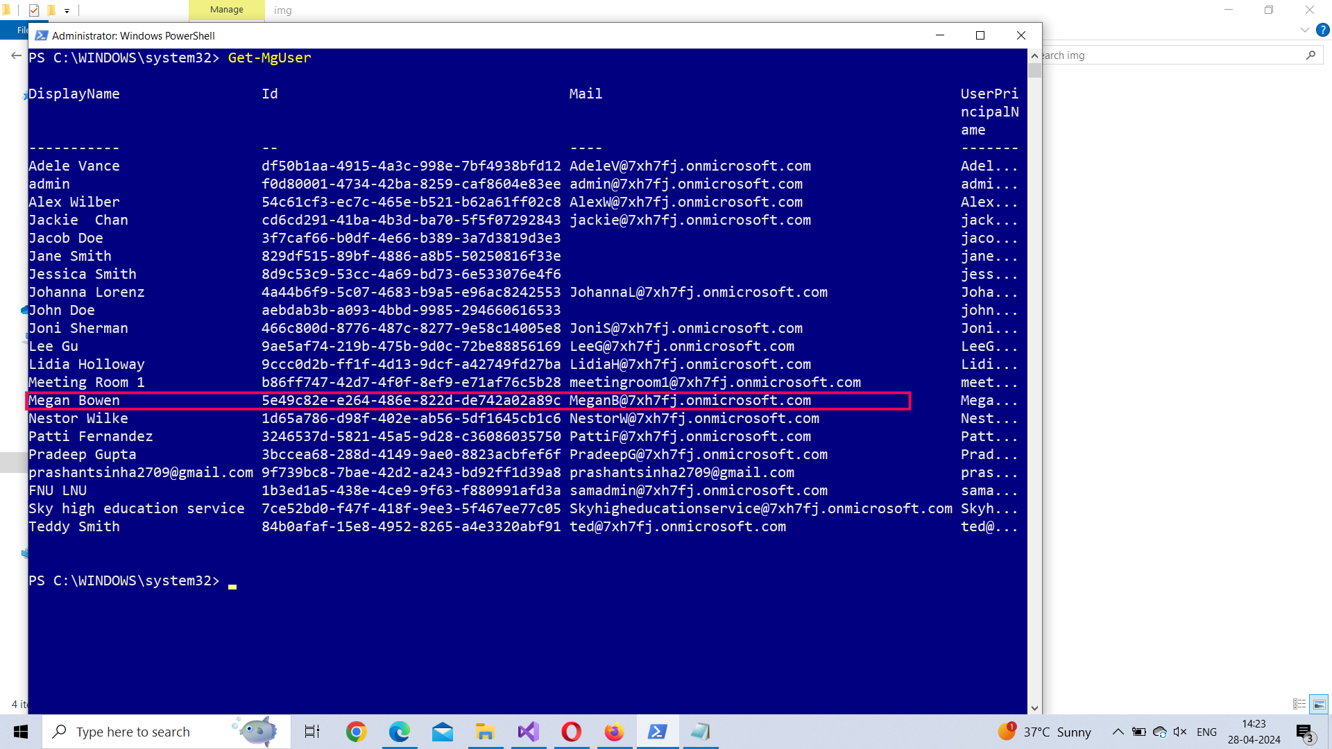Click the PowerShell scrollbar down arrow

coord(1034,708)
